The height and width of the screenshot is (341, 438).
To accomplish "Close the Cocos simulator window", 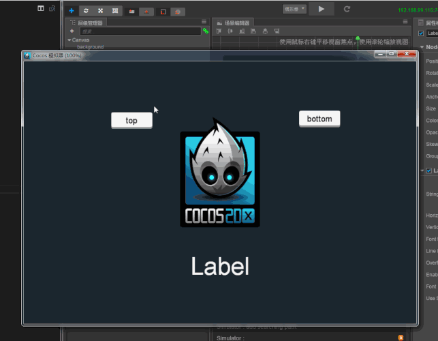I will [407, 54].
